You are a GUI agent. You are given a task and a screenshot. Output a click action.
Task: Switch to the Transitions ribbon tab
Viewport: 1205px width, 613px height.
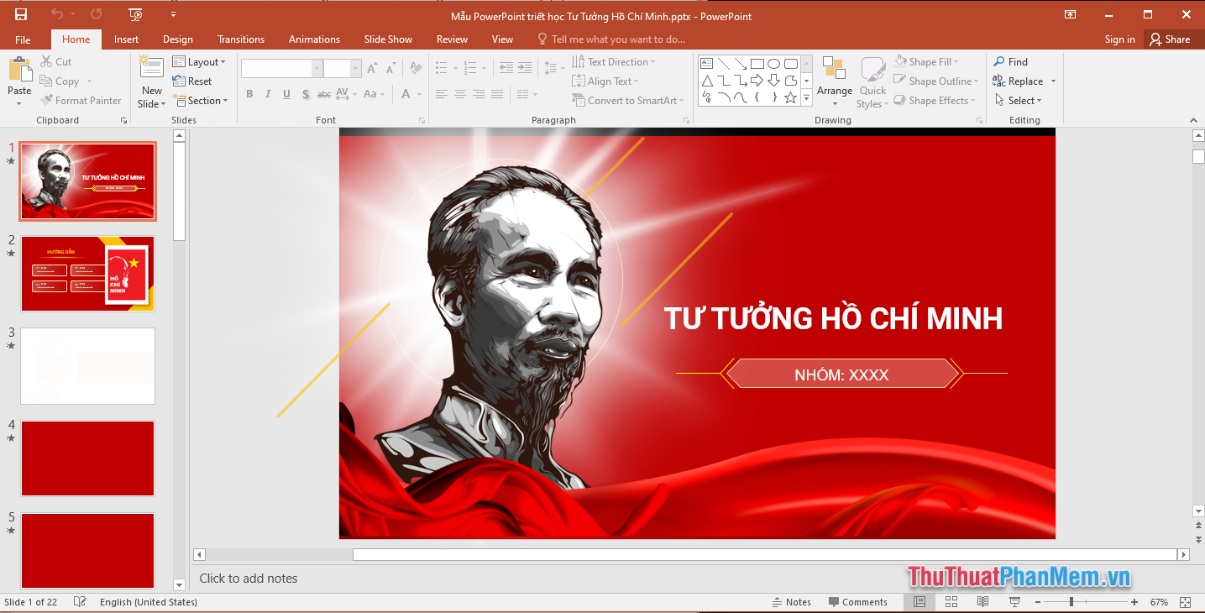pos(241,39)
